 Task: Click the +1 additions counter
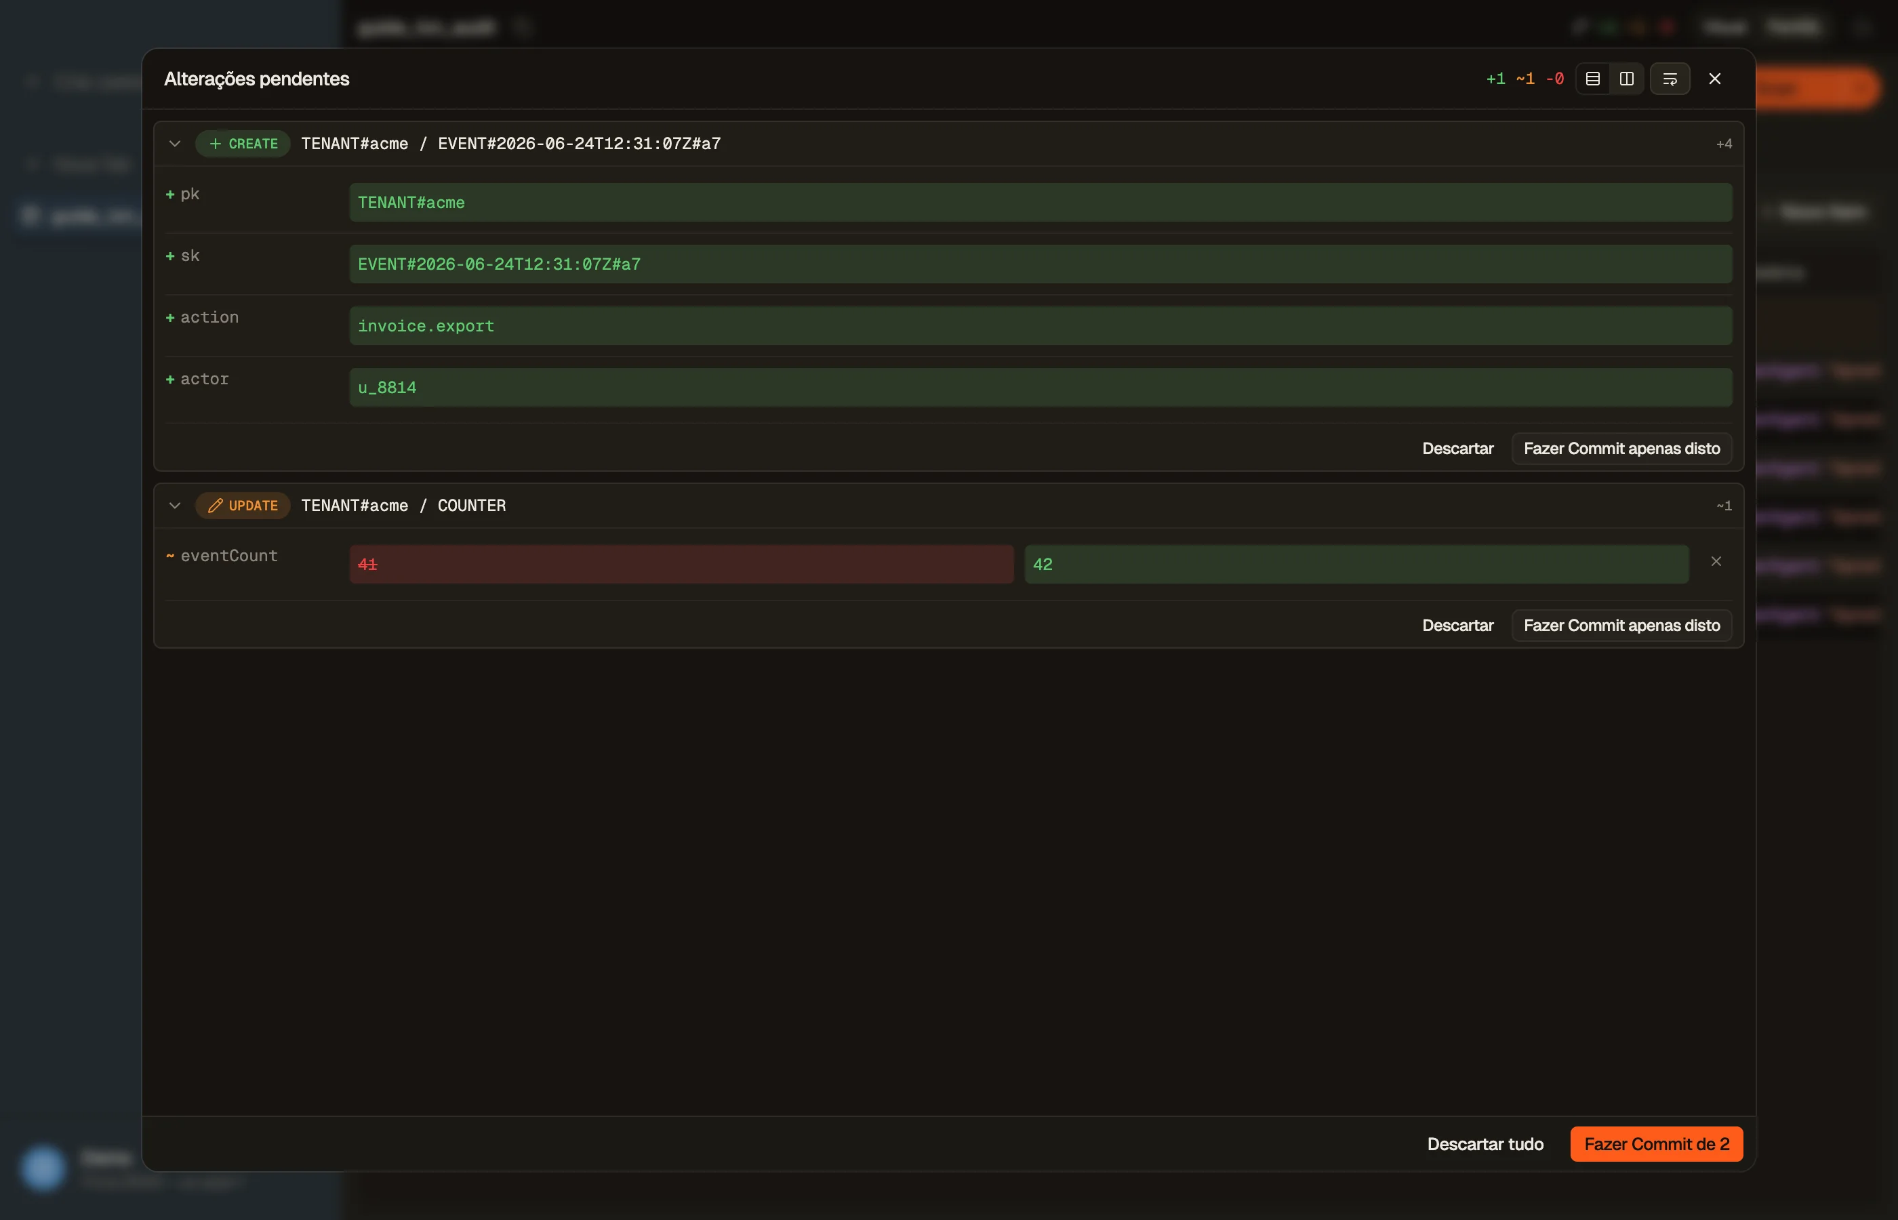(1495, 79)
